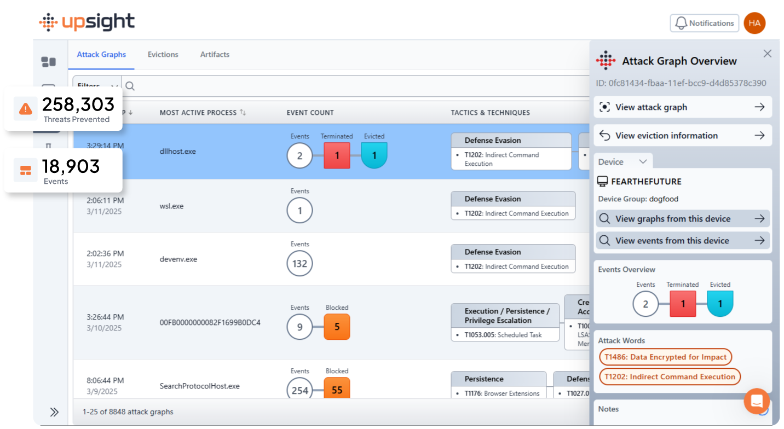Viewport: 784px width, 429px height.
Task: Switch to the Evictions tab
Action: click(163, 55)
